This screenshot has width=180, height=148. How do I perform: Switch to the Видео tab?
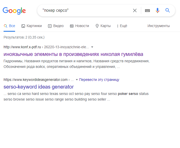click(x=56, y=26)
